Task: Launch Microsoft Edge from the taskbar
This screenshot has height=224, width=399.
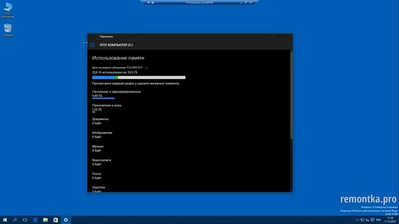Action: click(x=36, y=220)
